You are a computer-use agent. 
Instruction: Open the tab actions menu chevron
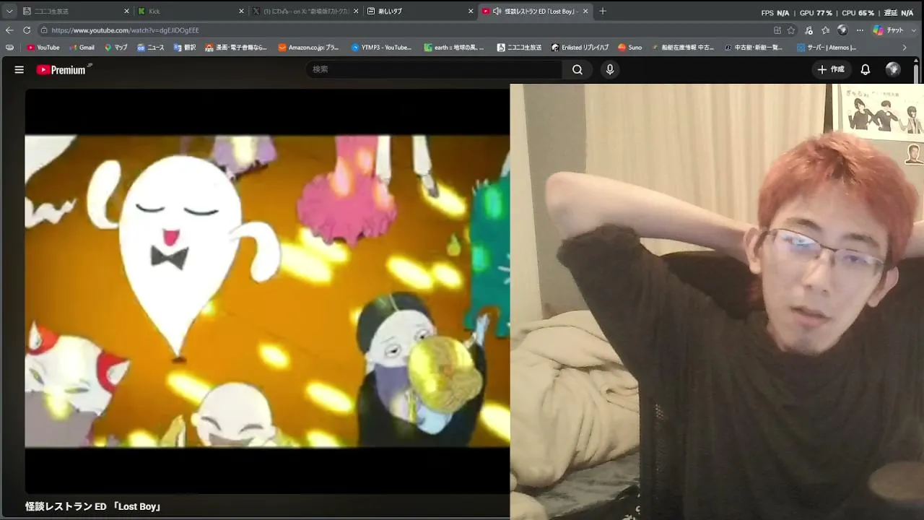[9, 12]
